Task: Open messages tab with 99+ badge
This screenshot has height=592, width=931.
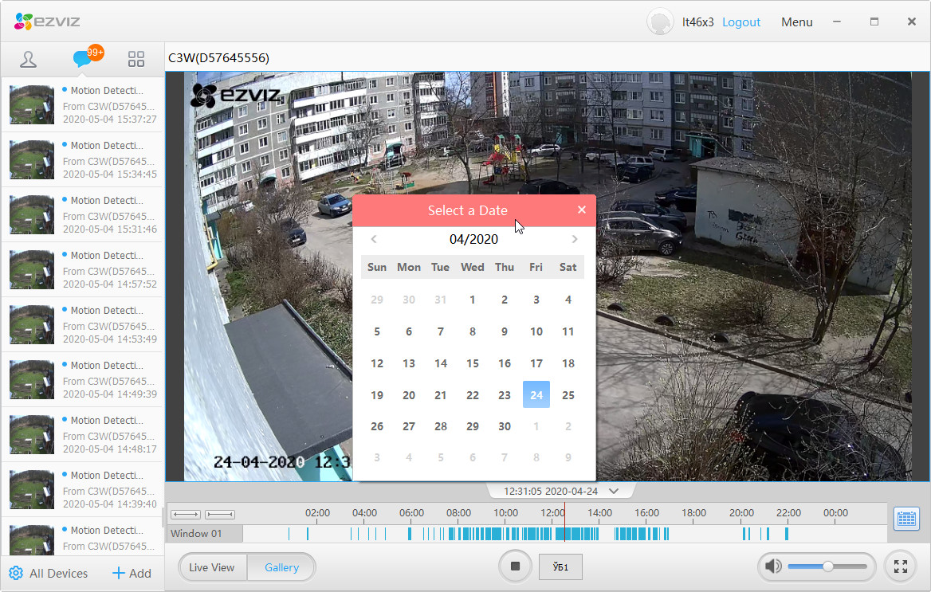Action: pyautogui.click(x=83, y=58)
